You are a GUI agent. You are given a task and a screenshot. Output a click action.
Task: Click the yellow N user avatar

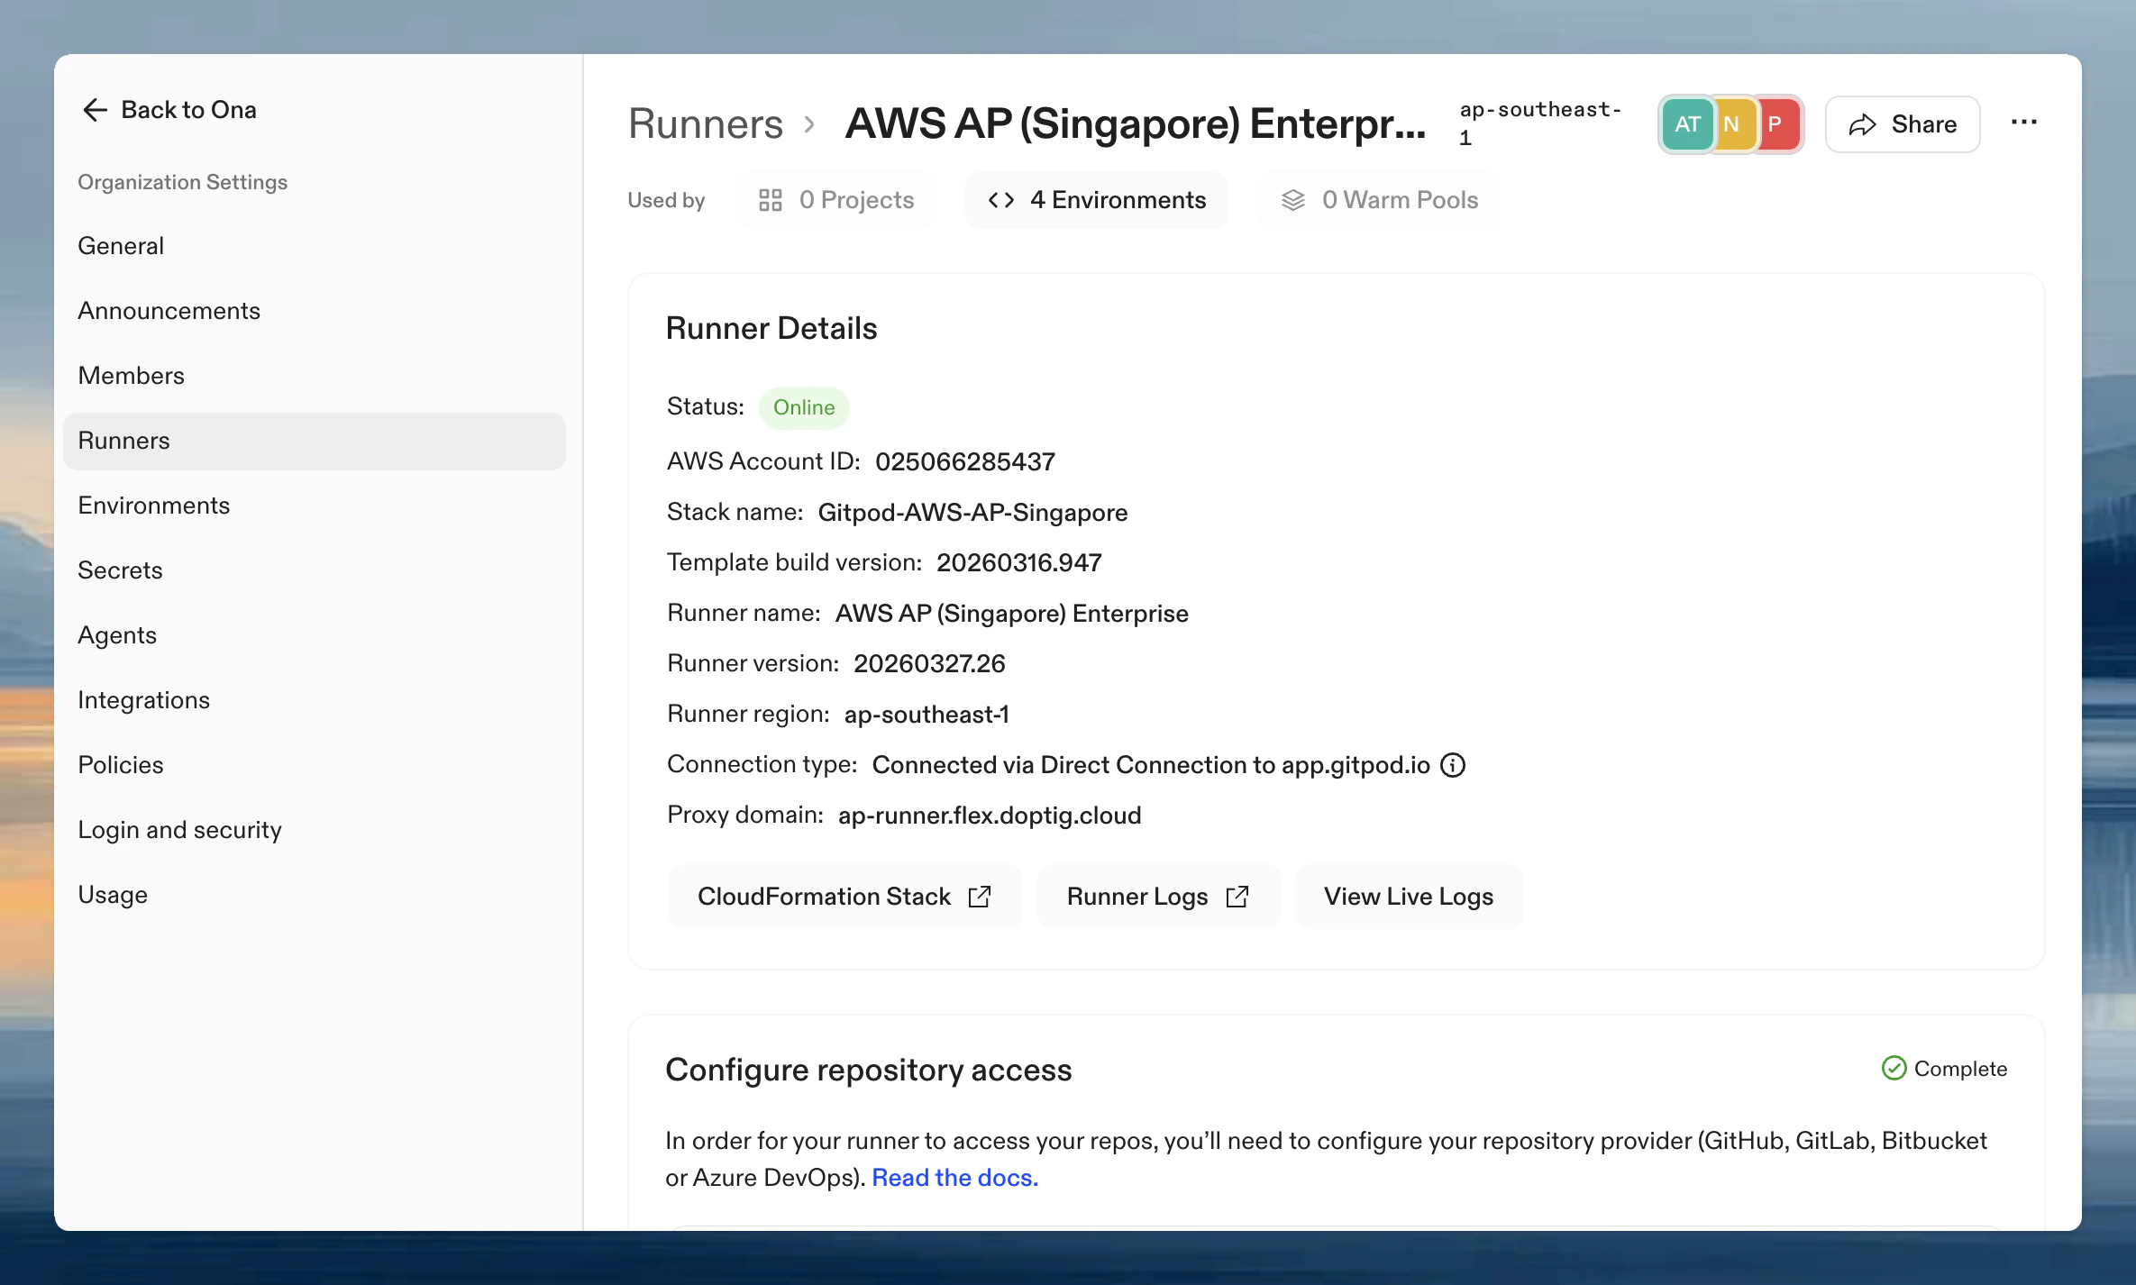click(1731, 124)
